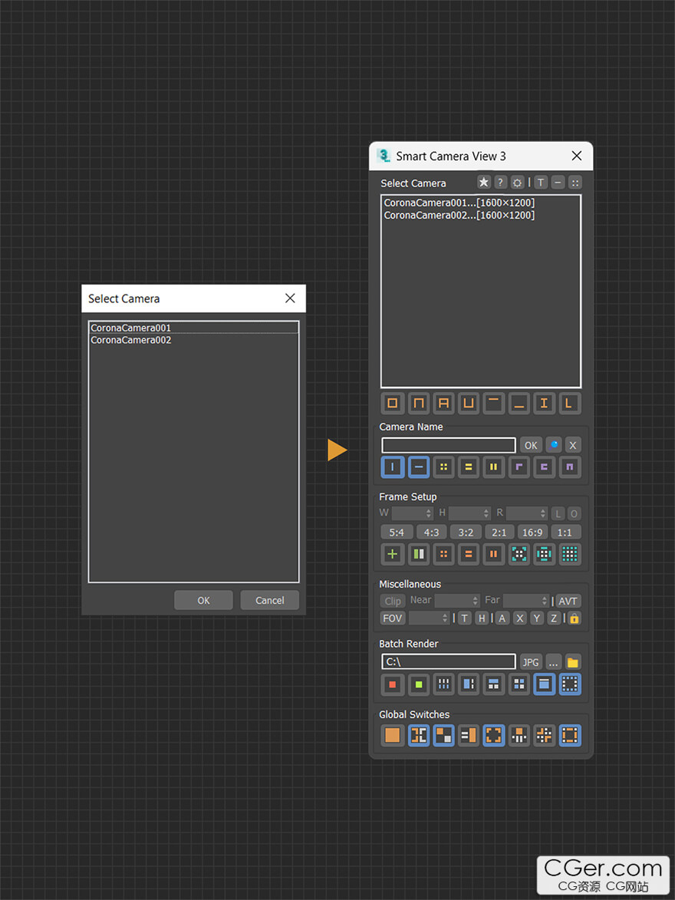Click the orange U icon under the camera list
This screenshot has height=900, width=675.
pyautogui.click(x=469, y=403)
